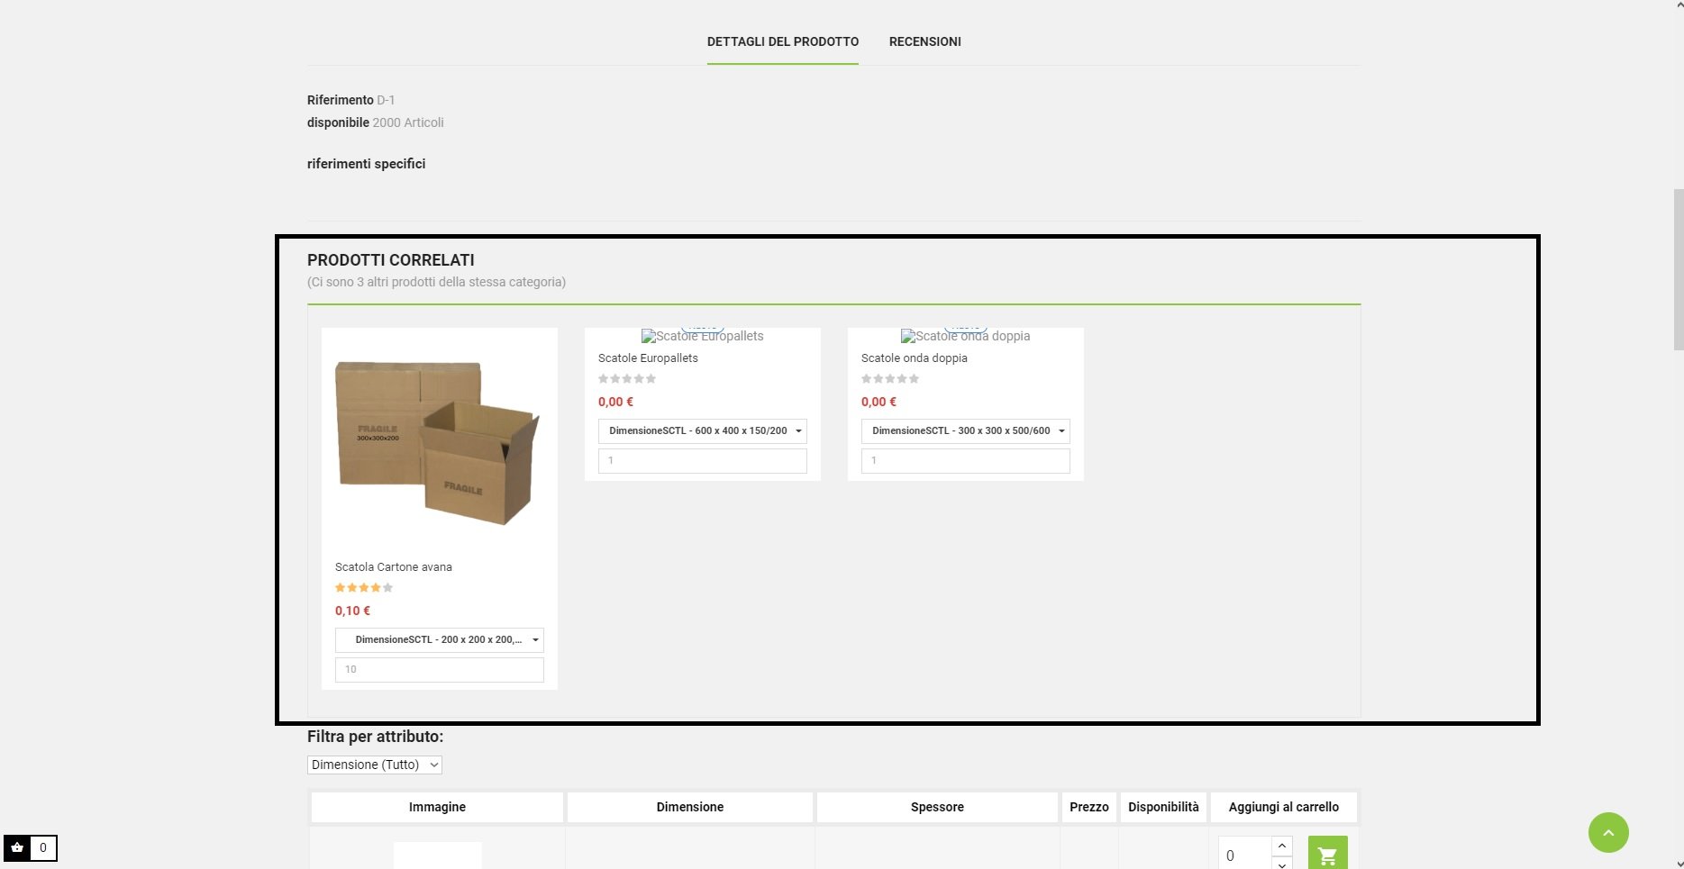
Task: Click the Spessore column header
Action: 937,807
